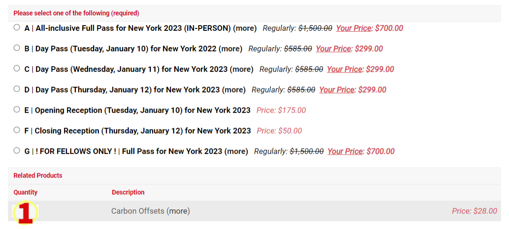Click '(more)' beside Fellows Only Full Pass
This screenshot has height=229, width=509.
[236, 151]
